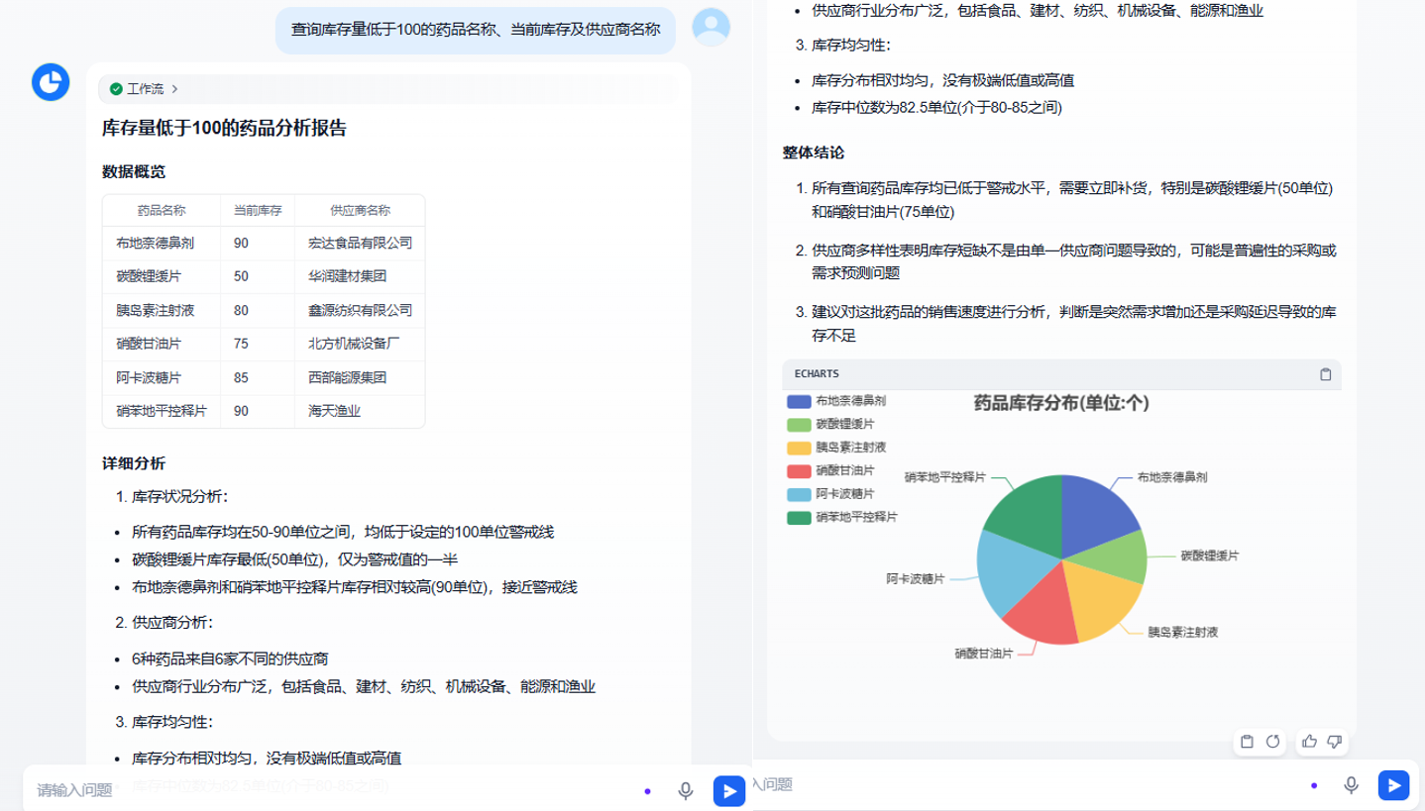
Task: Copy the response via the clipboard icon
Action: [1247, 740]
